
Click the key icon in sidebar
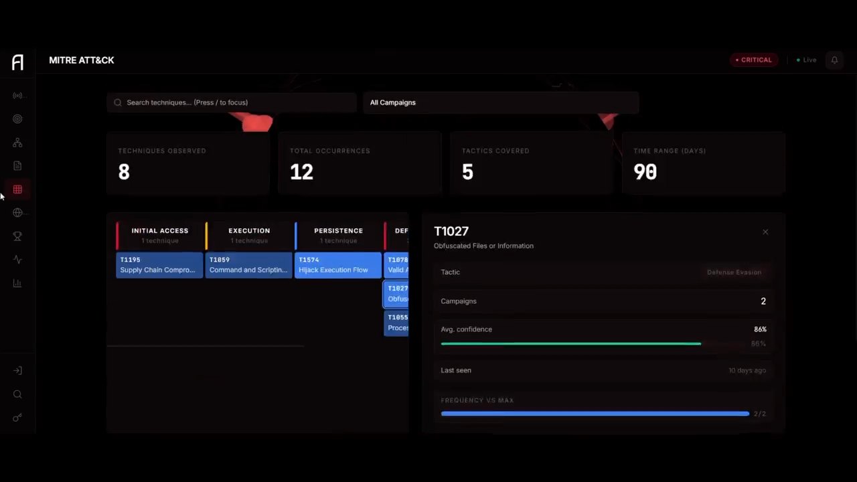[17, 418]
